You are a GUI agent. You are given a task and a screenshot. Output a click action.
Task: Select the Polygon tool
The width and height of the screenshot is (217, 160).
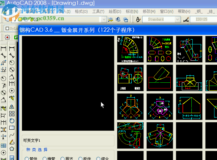12,149
